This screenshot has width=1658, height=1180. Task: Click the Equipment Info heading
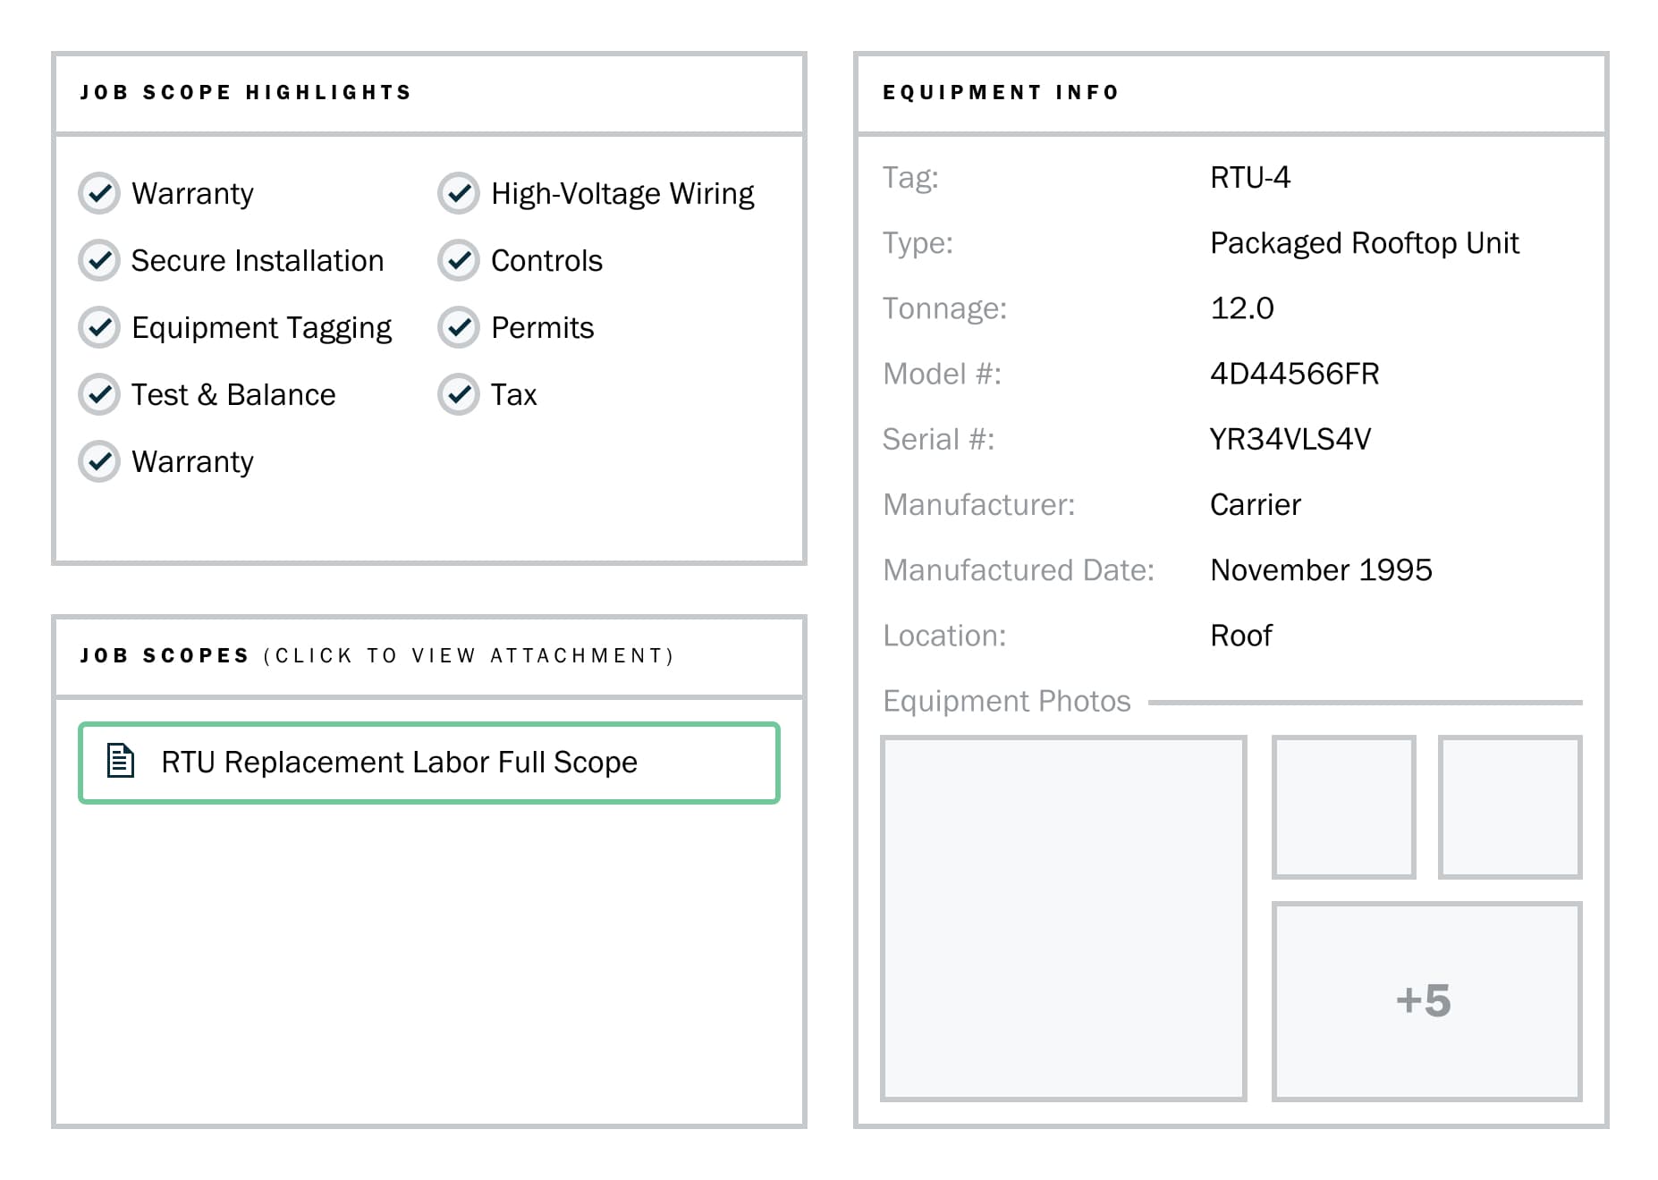point(1001,92)
